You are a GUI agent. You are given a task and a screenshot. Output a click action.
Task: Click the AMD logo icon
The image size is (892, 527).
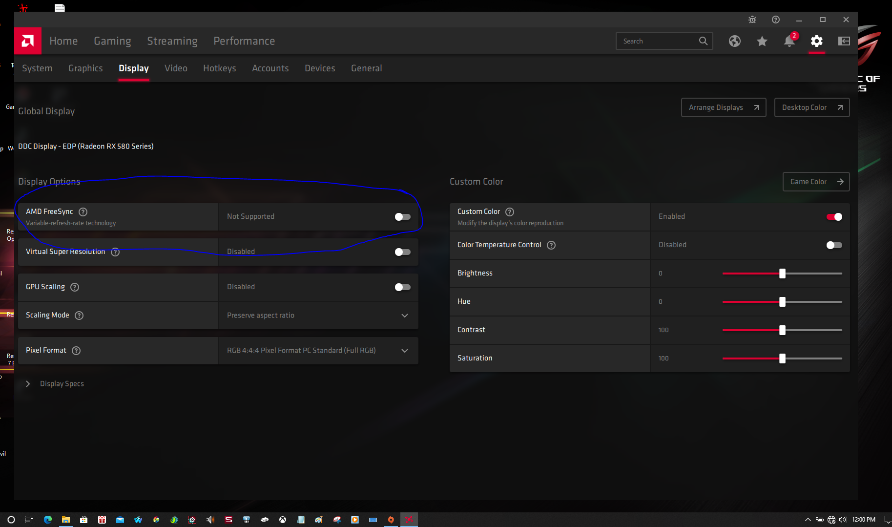pyautogui.click(x=28, y=41)
